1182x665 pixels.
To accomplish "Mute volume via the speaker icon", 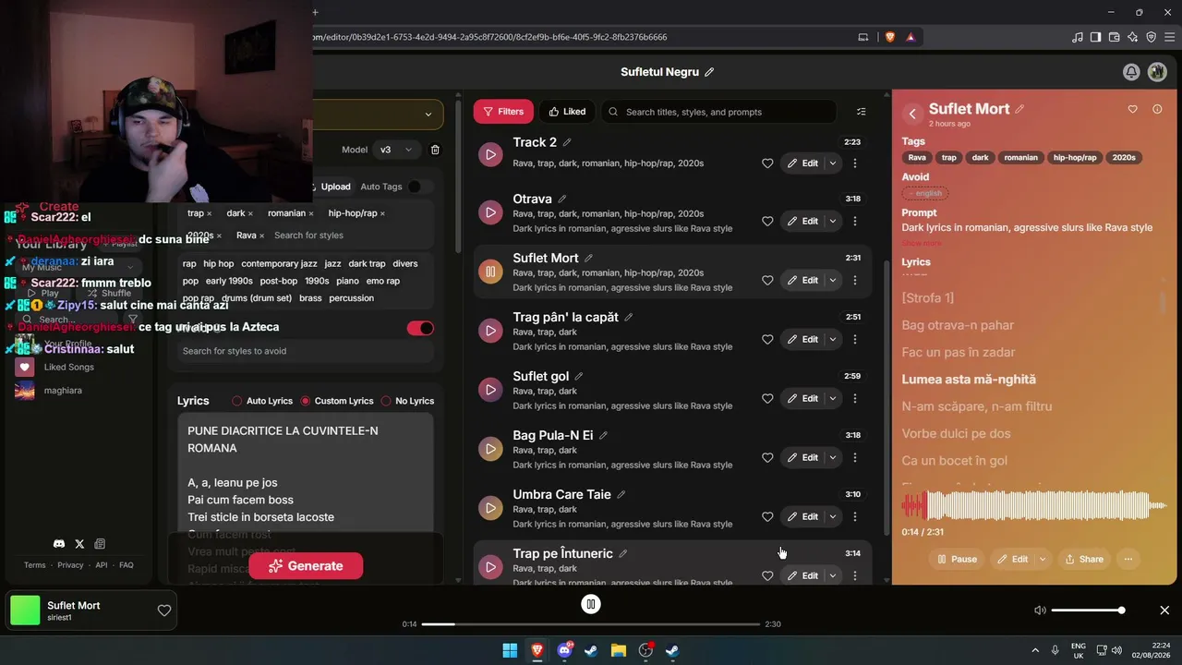I will coord(1040,611).
